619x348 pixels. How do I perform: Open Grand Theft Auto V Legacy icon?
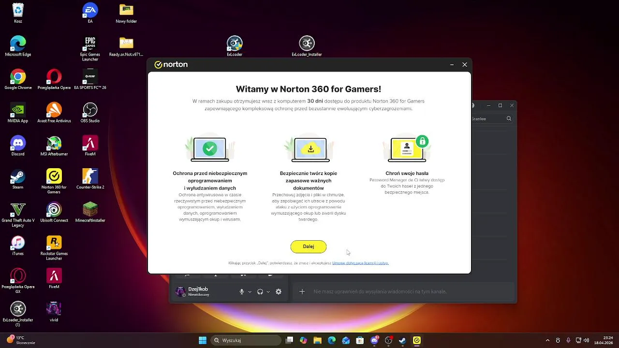point(18,215)
